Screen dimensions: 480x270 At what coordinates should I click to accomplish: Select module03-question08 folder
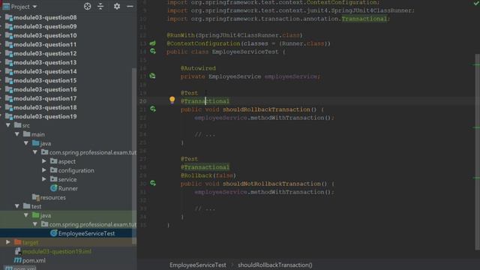[45, 17]
